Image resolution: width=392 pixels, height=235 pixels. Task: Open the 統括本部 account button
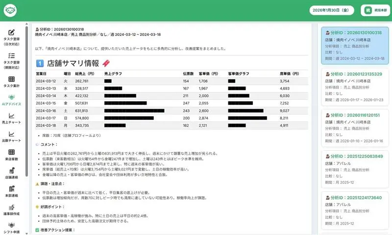point(375,10)
